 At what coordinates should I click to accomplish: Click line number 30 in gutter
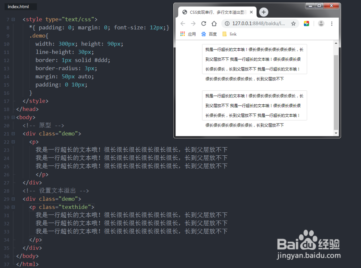(6, 207)
